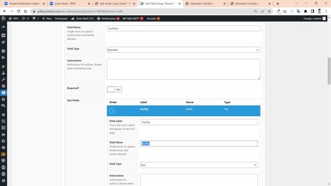The height and width of the screenshot is (186, 331).
Task: Open Users via the person sidebar icon
Action: point(4,73)
